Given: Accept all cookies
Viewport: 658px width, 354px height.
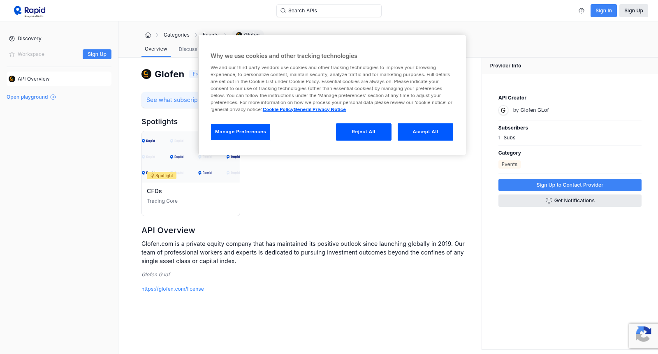Looking at the screenshot, I should [425, 132].
